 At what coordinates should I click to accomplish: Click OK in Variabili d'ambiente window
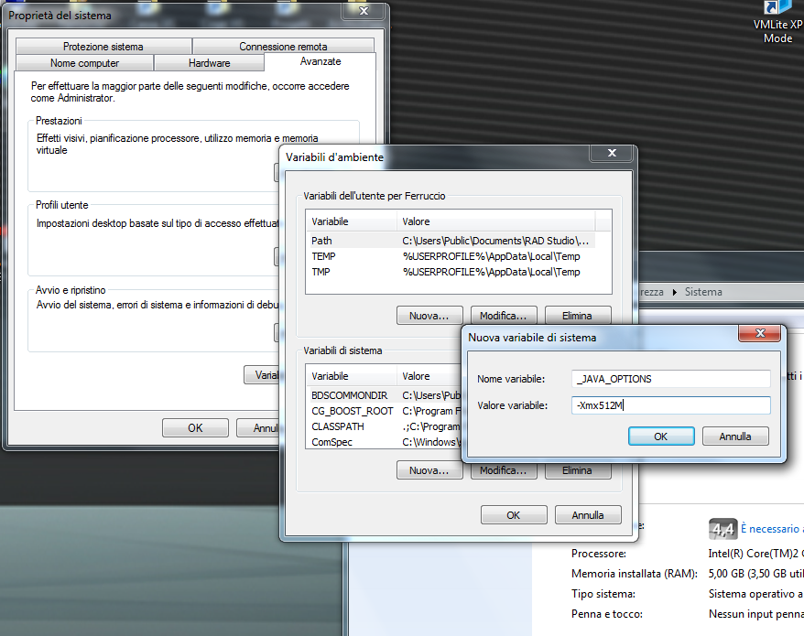click(514, 515)
